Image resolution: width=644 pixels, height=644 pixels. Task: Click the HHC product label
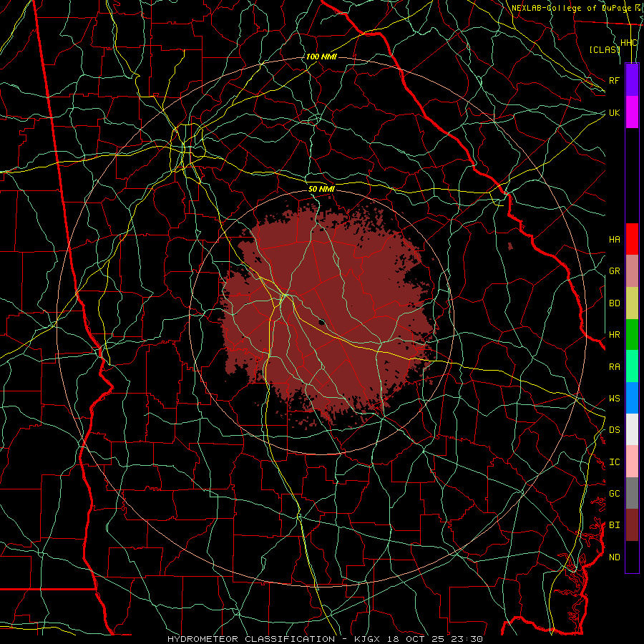click(x=629, y=43)
